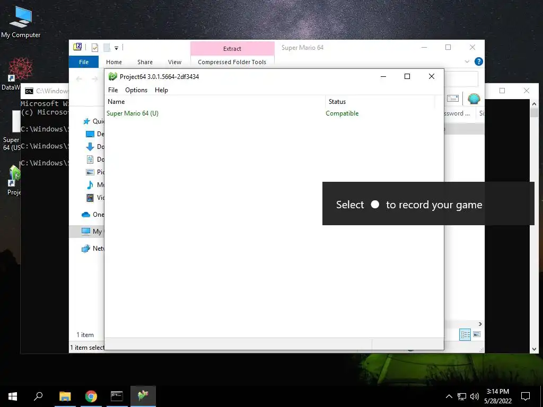543x407 pixels.
Task: Maximize the background window at right
Action: point(502,91)
